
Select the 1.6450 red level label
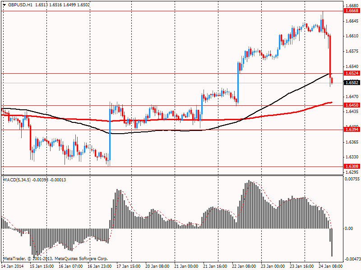click(x=352, y=105)
